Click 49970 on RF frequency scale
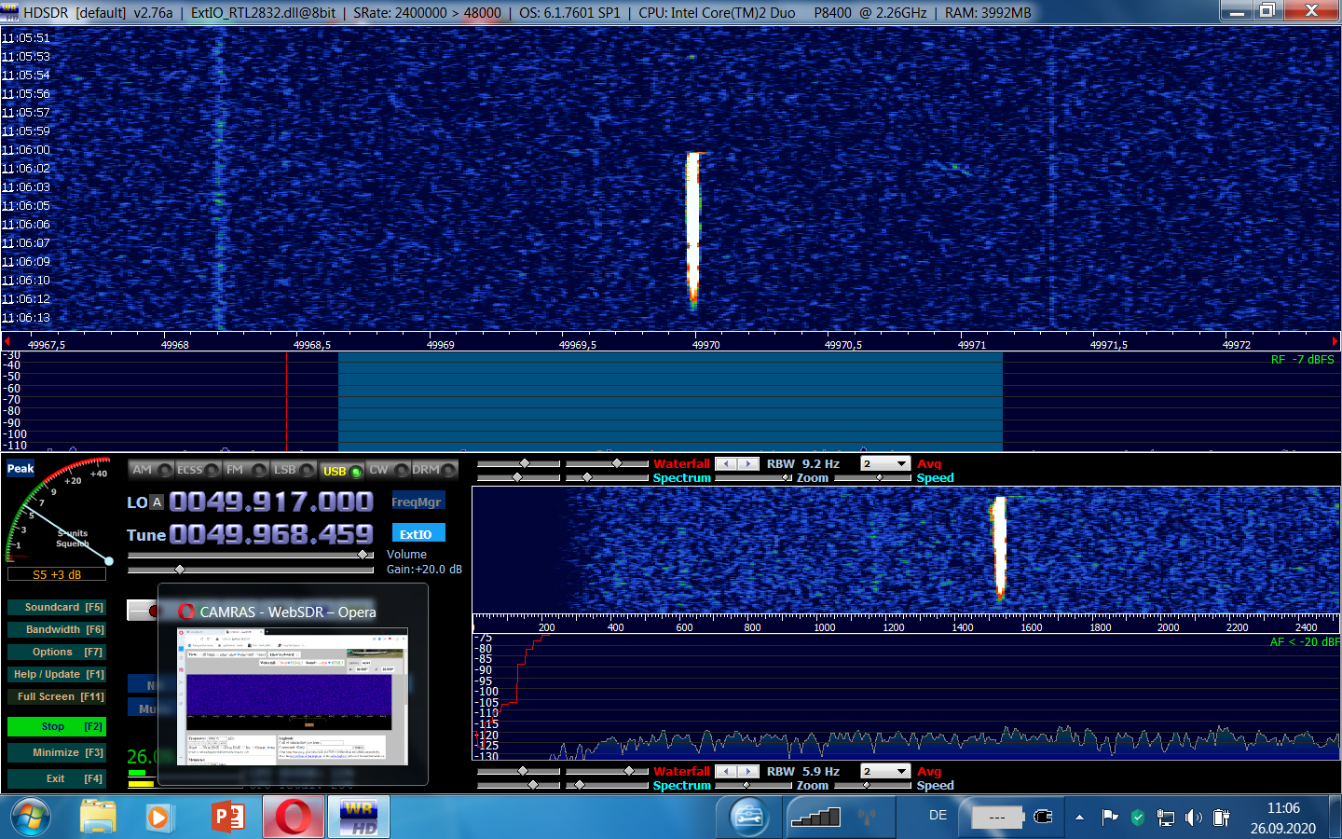Viewport: 1342px width, 839px height. (705, 345)
